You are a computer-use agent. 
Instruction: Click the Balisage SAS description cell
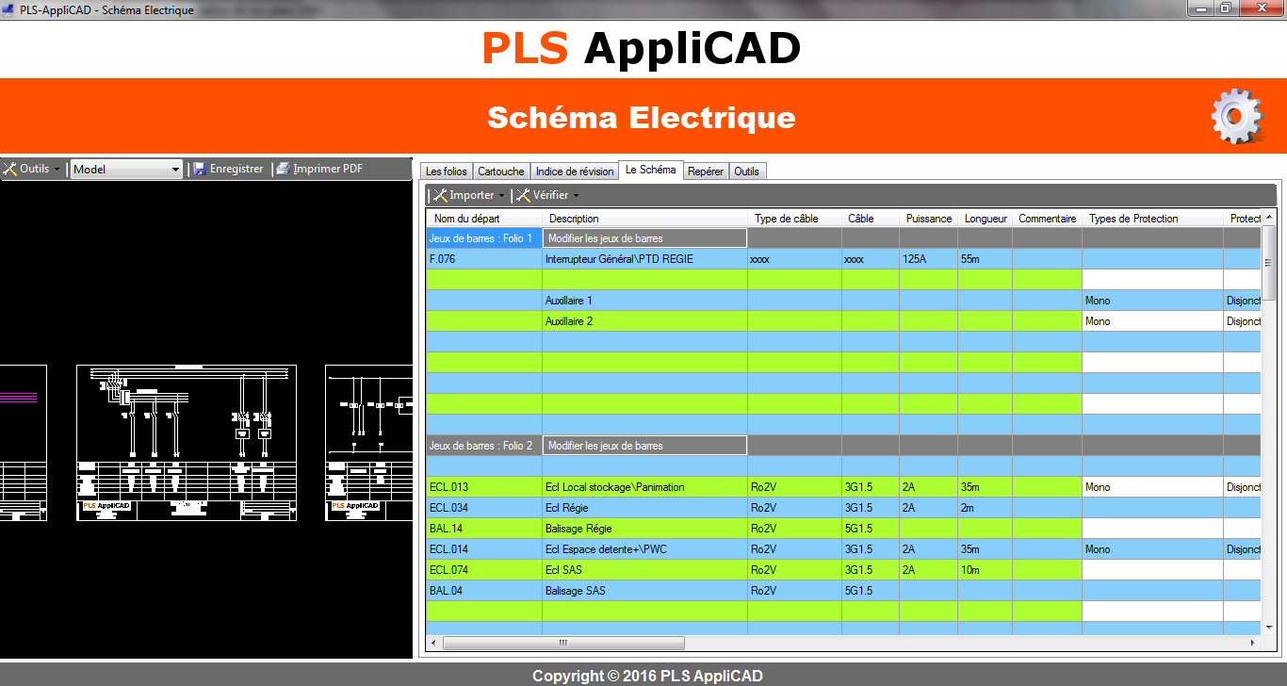coord(644,591)
